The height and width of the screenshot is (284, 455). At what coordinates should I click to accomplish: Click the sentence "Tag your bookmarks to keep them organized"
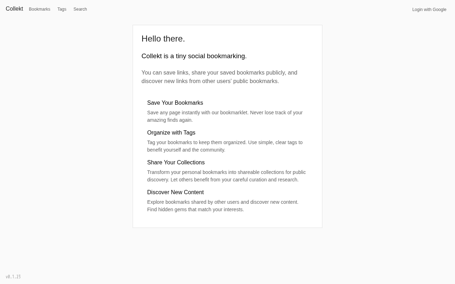point(197,142)
